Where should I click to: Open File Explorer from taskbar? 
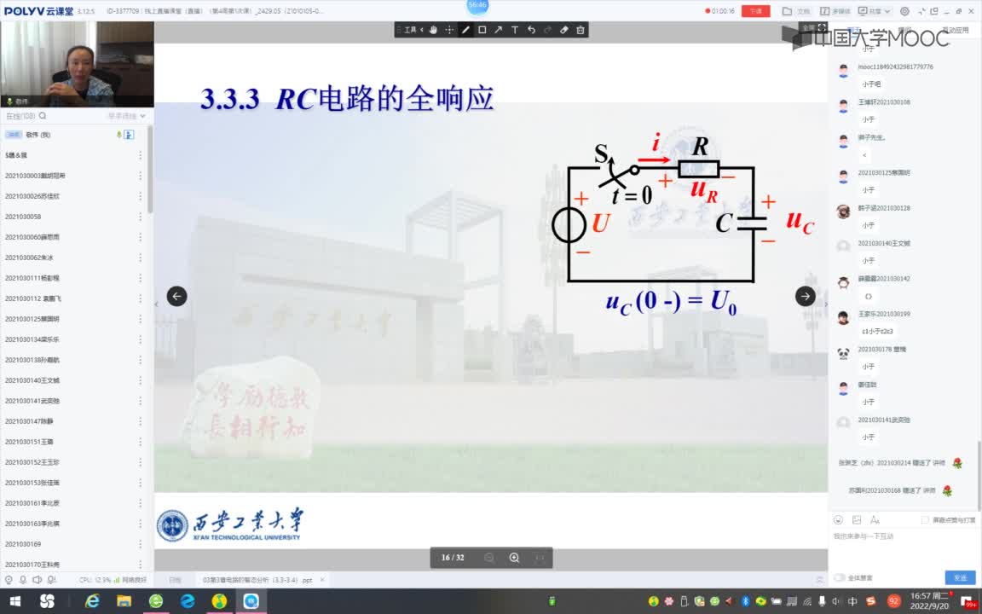pyautogui.click(x=124, y=601)
